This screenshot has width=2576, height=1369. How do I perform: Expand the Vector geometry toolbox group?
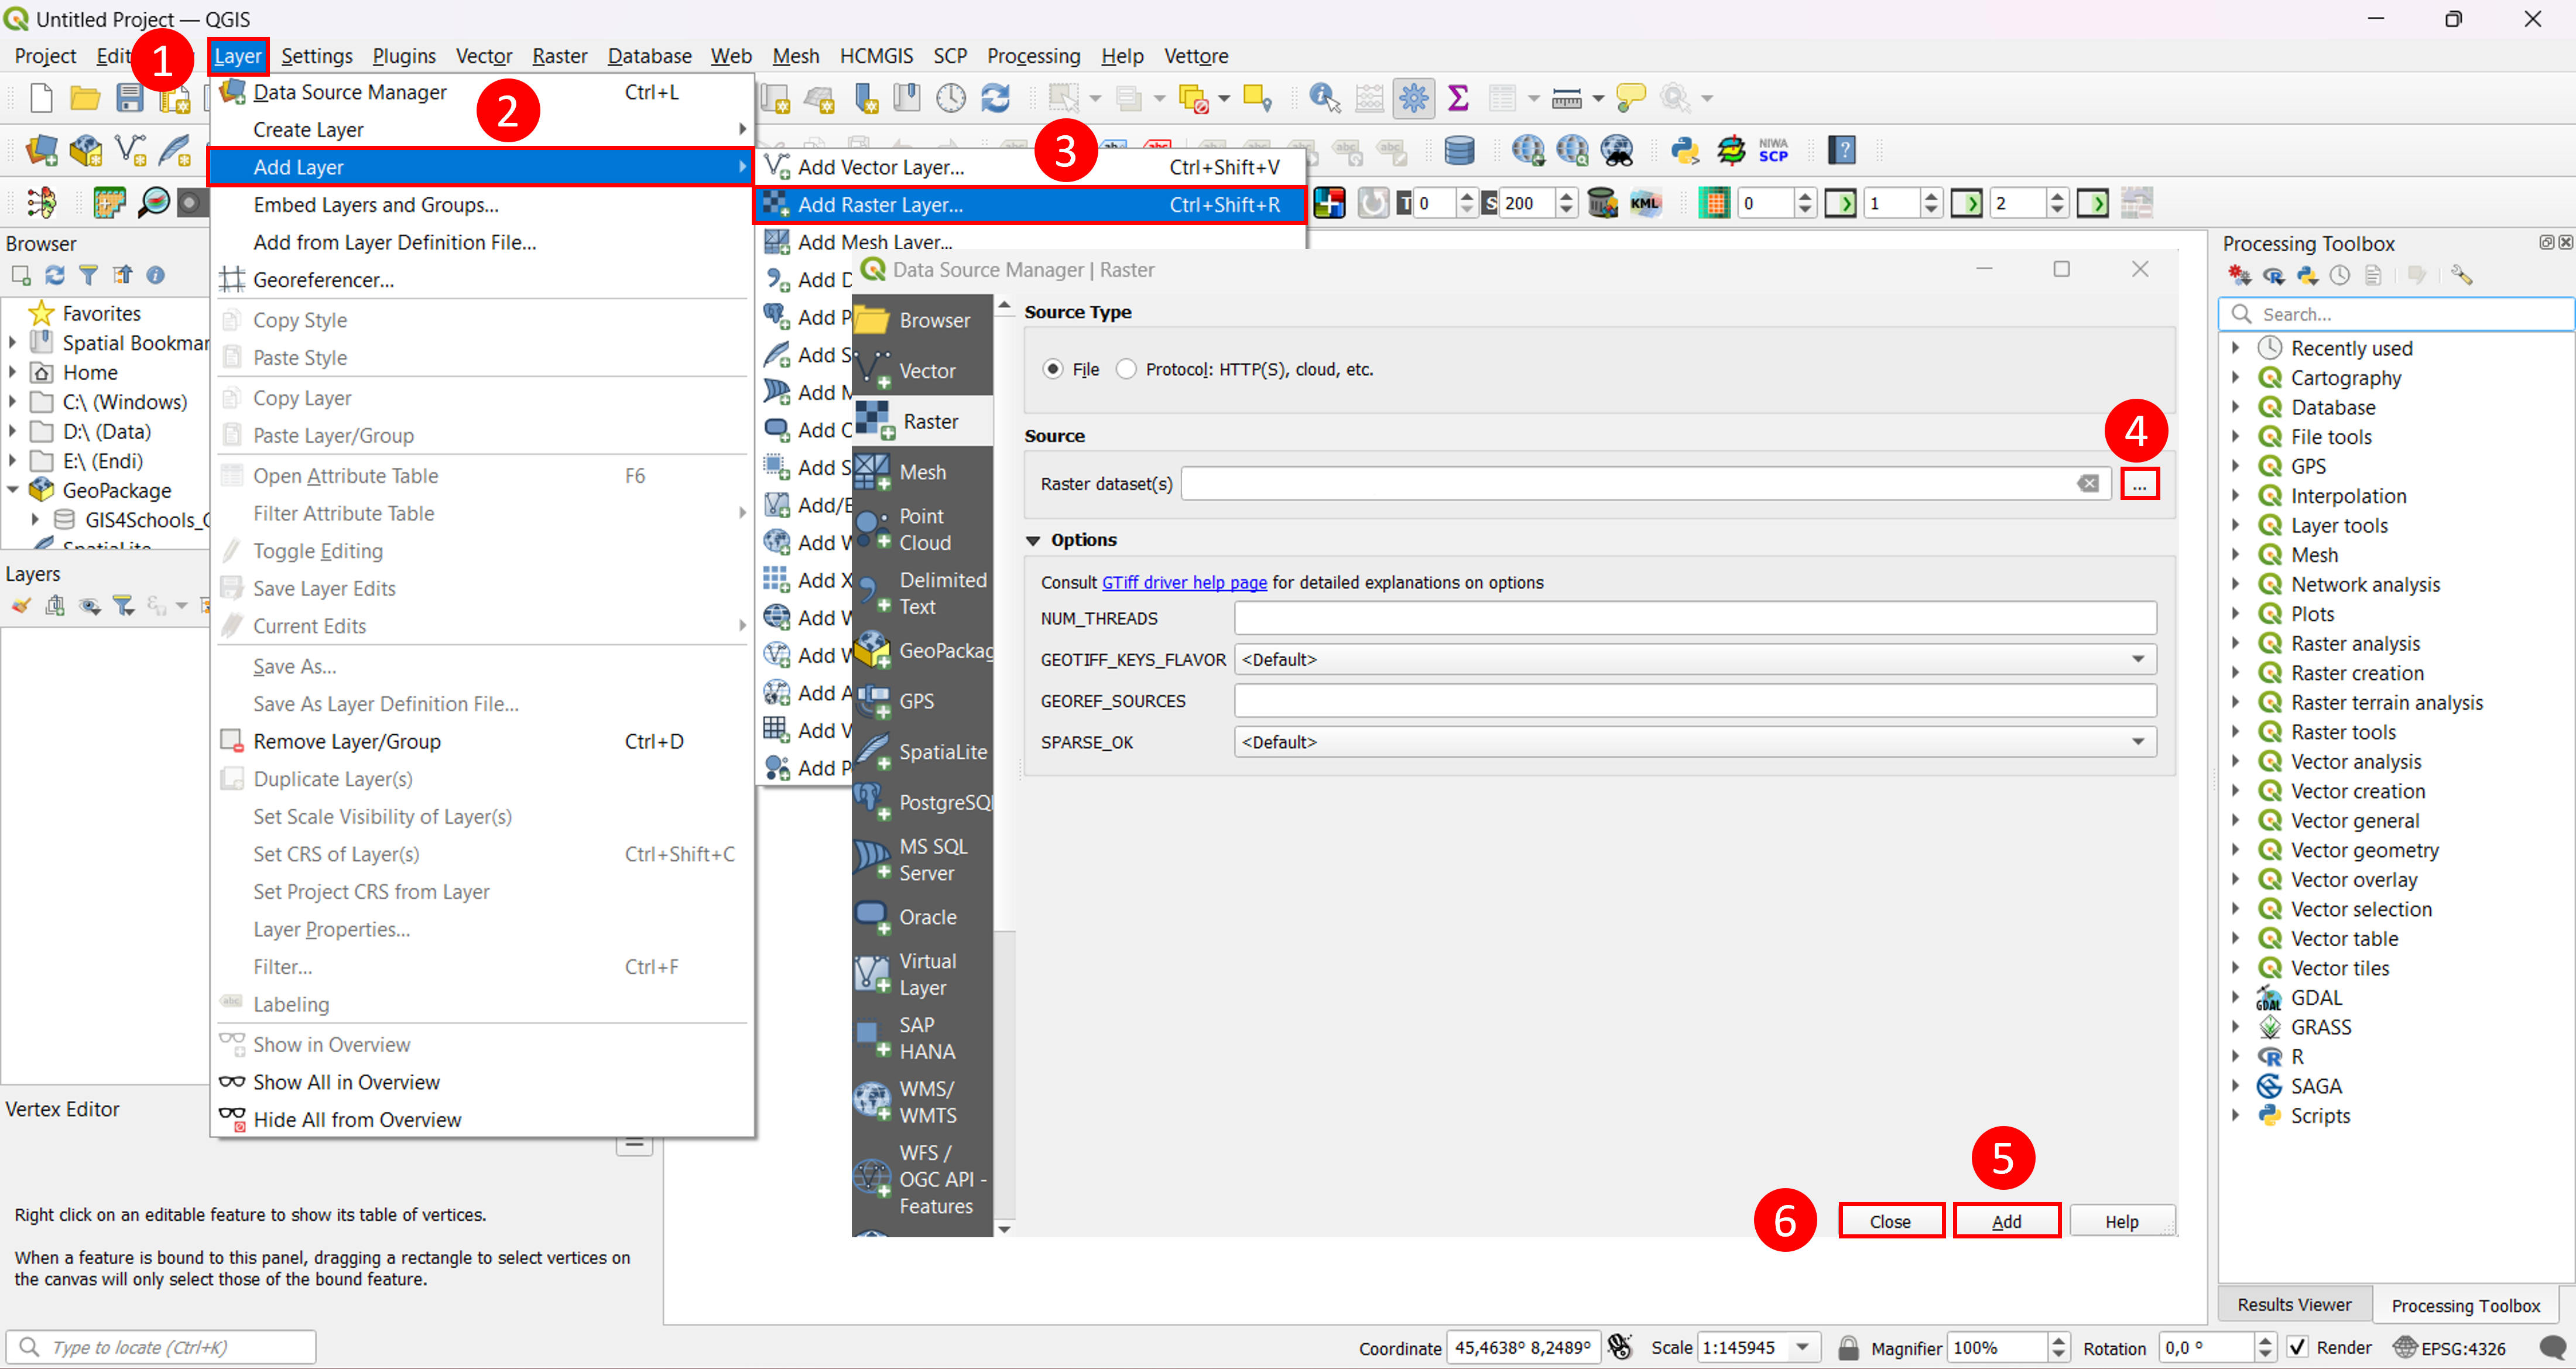tap(2235, 850)
